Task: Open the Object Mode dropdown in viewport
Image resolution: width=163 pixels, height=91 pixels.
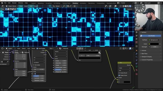Action: (x=12, y=6)
